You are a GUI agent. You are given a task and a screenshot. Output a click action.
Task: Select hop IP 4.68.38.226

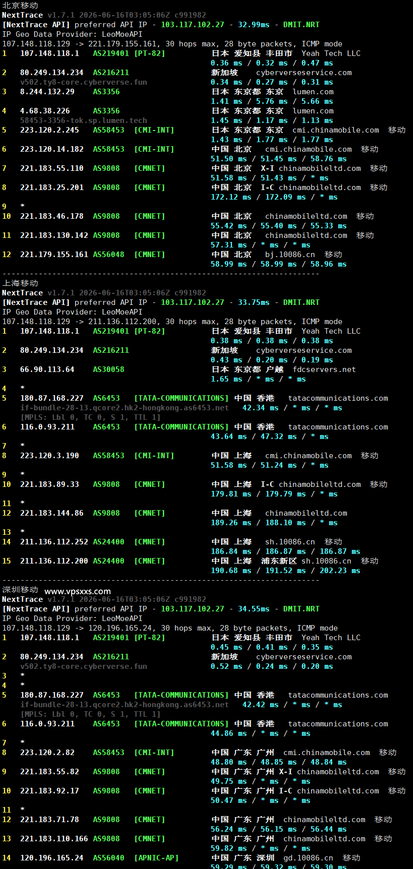[x=45, y=111]
